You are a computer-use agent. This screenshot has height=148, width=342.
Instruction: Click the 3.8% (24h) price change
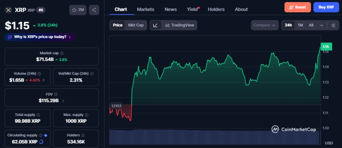pyautogui.click(x=45, y=25)
